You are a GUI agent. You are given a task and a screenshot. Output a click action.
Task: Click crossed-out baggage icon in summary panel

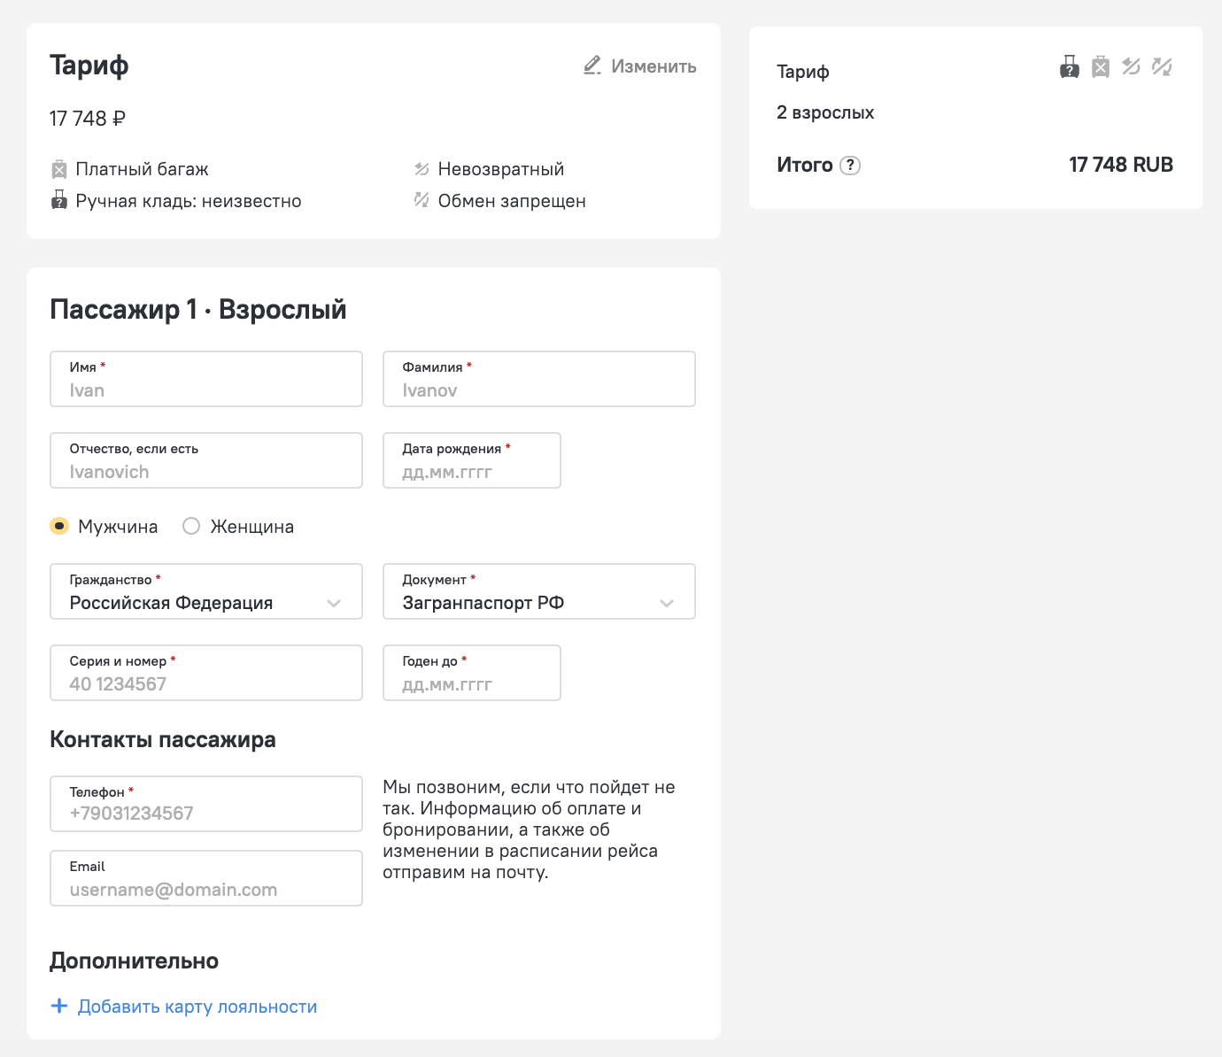[1101, 66]
